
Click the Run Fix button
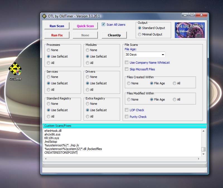tap(57, 35)
